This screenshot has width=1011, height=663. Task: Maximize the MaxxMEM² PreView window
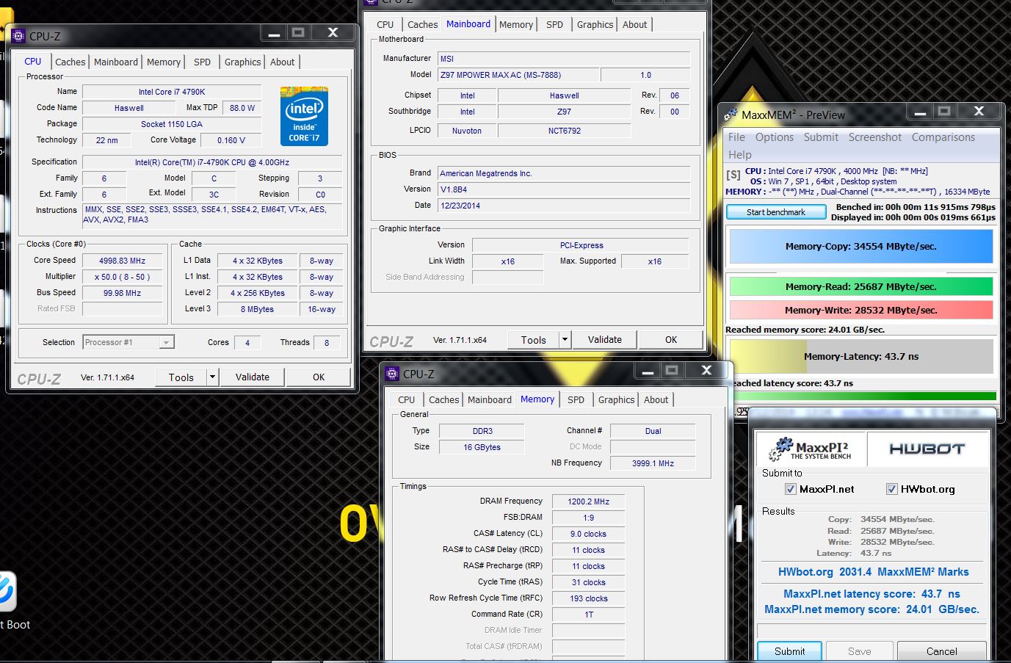[944, 111]
